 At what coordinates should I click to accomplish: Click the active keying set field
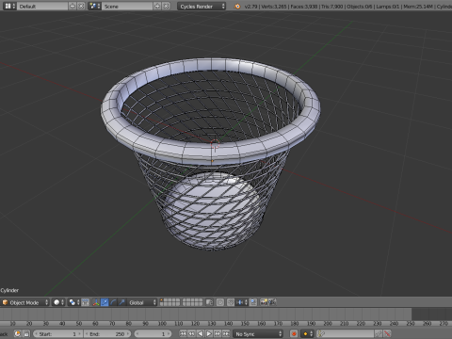click(x=345, y=333)
